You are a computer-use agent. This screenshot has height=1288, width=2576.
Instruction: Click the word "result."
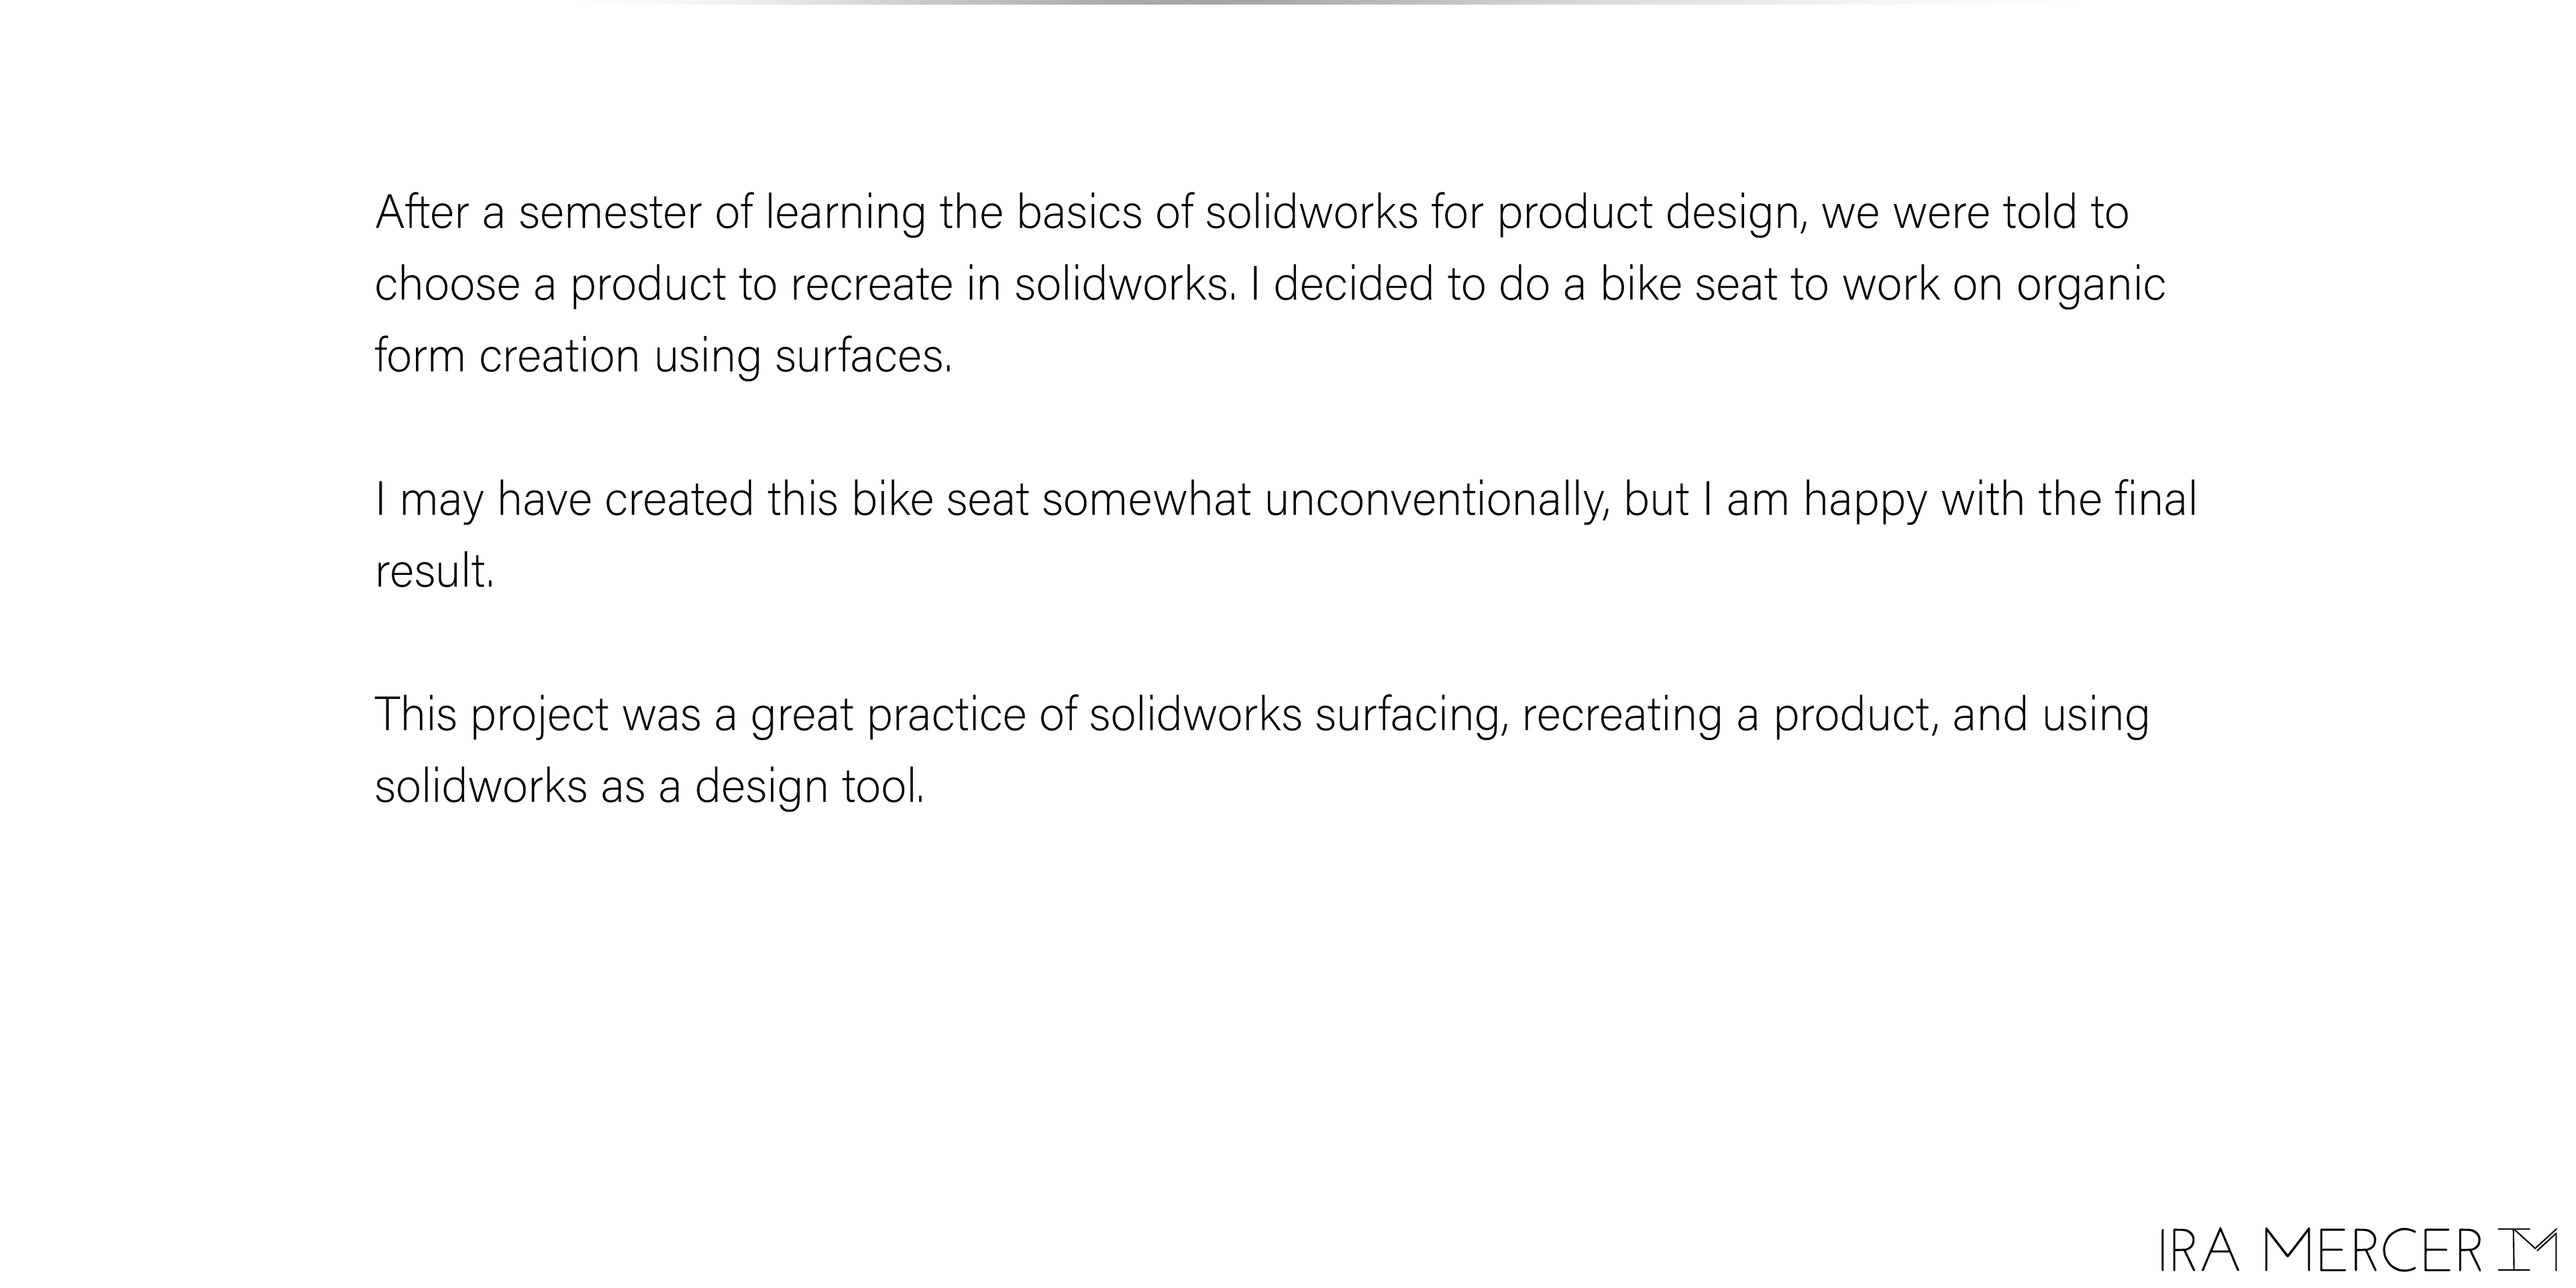435,571
